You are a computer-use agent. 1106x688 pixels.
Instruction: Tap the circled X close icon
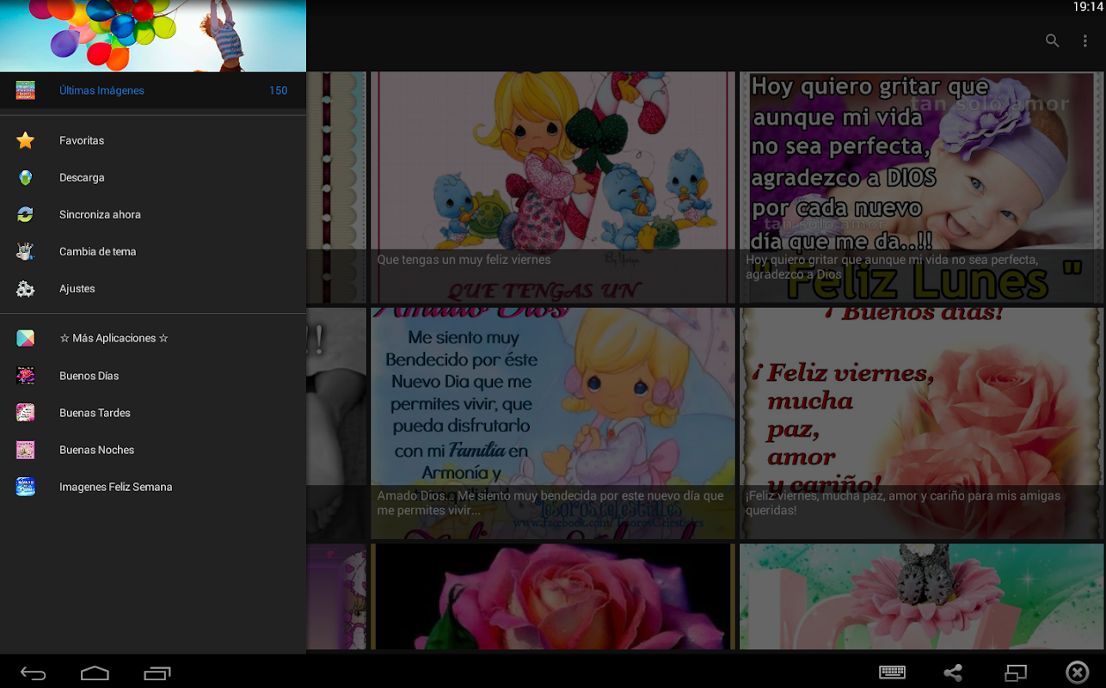tap(1077, 673)
